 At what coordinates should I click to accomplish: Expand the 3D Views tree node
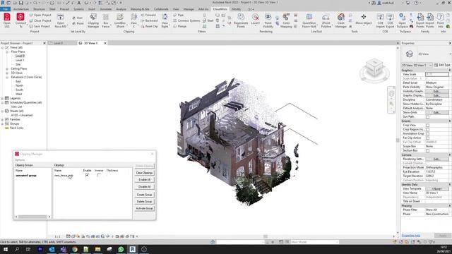[x=7, y=73]
